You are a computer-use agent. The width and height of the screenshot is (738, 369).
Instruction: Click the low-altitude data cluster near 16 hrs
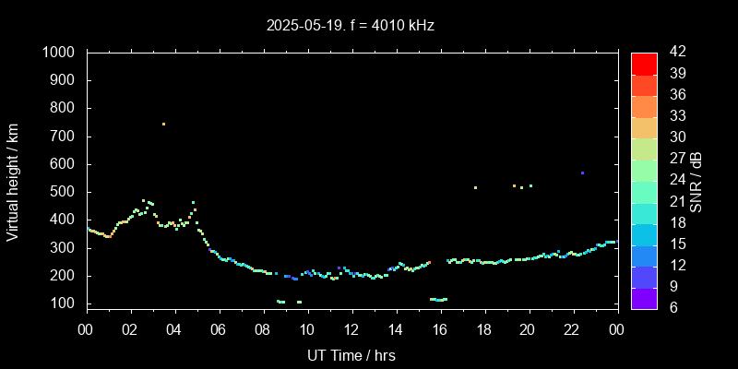(438, 299)
